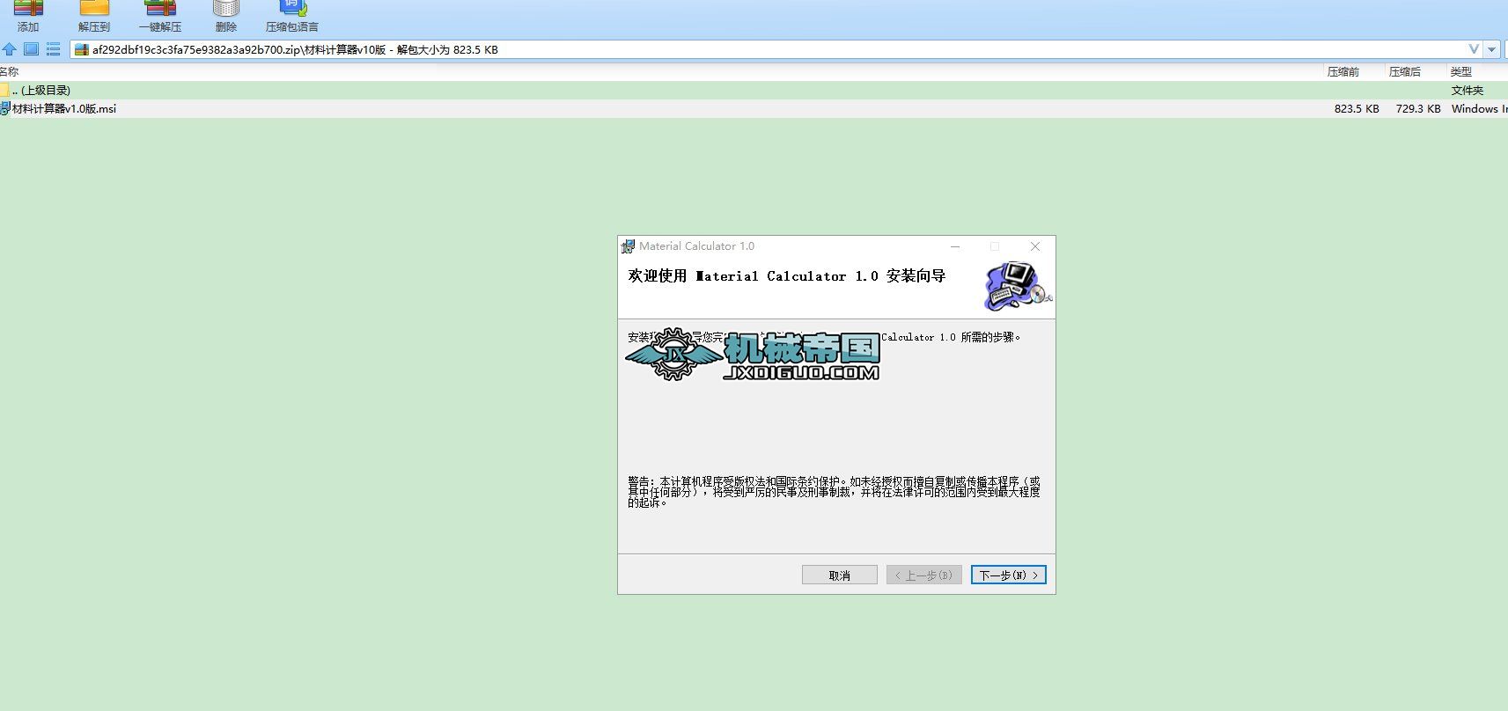The image size is (1508, 711).
Task: Click 下一步(N) in the installer wizard
Action: click(x=1008, y=575)
